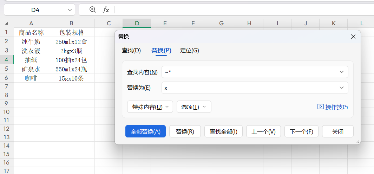
Task: Focus the 查找内容 input field
Action: 255,72
